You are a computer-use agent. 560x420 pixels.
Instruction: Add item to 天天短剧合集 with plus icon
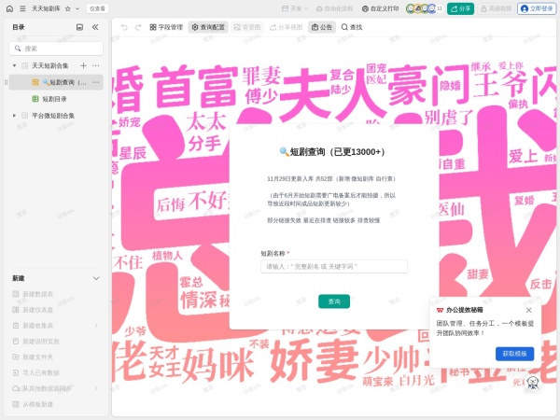[83, 65]
